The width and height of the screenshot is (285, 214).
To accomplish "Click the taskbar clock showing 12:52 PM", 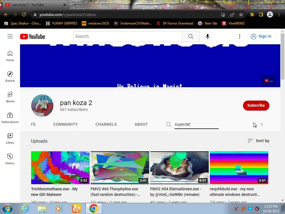I will [x=271, y=209].
